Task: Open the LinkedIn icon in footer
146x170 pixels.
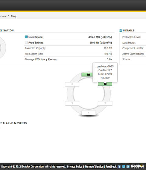Action: coord(128,167)
